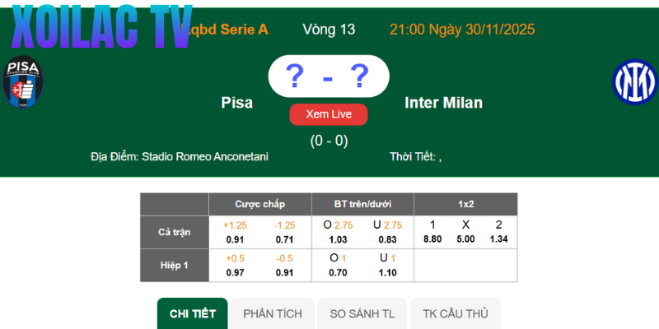The height and width of the screenshot is (329, 659).
Task: Click the question-mark score box
Action: 328,78
